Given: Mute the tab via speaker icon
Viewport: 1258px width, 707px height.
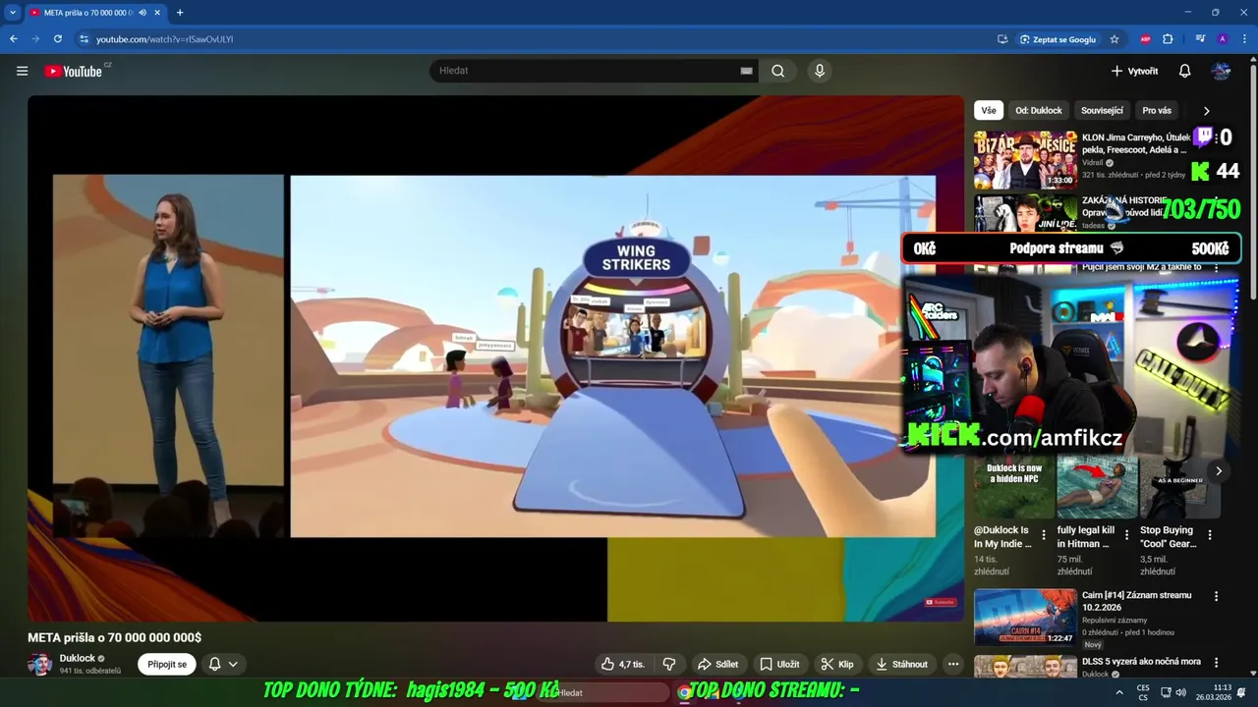Looking at the screenshot, I should point(143,13).
